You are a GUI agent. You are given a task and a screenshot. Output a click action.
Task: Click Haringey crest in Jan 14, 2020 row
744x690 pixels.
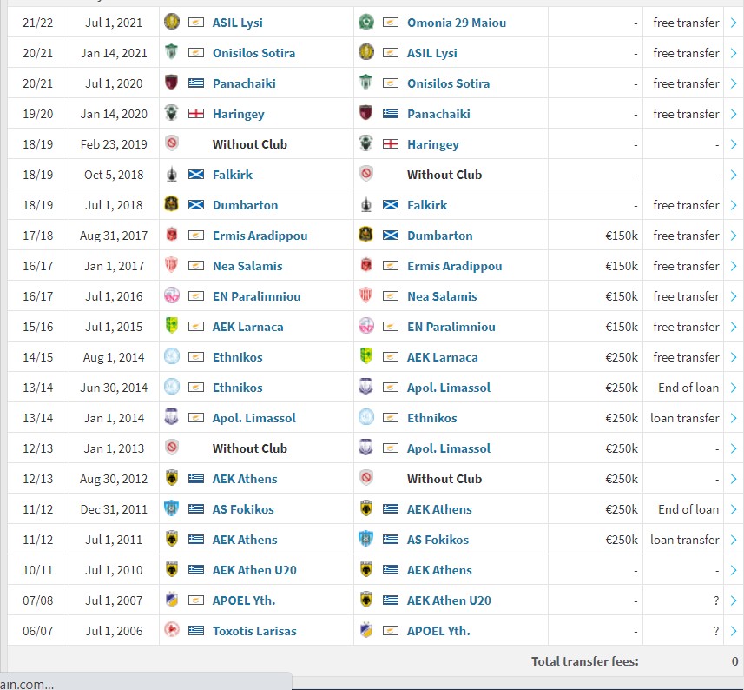coord(171,113)
